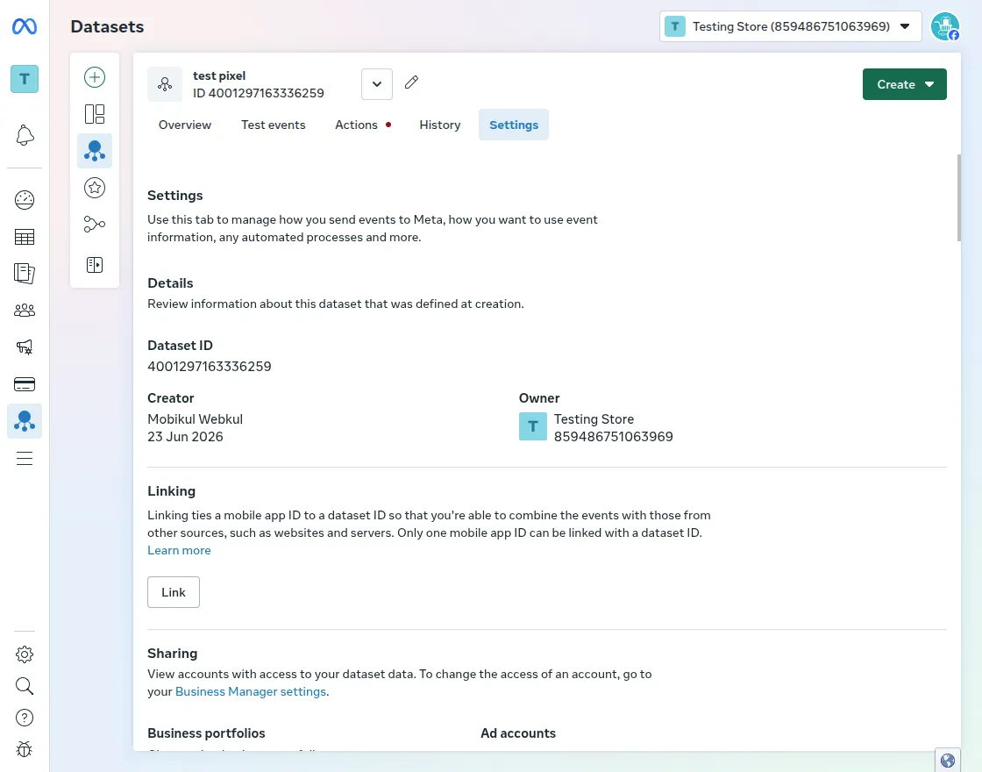Click creator name Mobikul Webkul
Screen dimensions: 982x772
(195, 419)
